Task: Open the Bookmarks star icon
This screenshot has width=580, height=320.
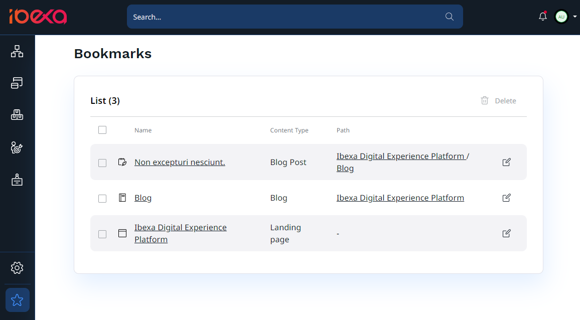Action: (17, 300)
